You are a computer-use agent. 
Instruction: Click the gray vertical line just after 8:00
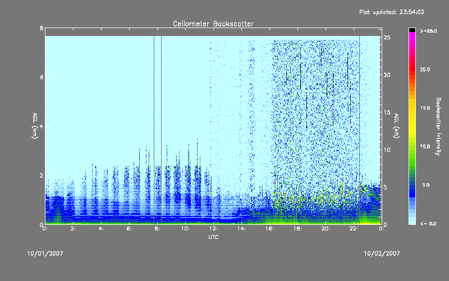(161, 130)
